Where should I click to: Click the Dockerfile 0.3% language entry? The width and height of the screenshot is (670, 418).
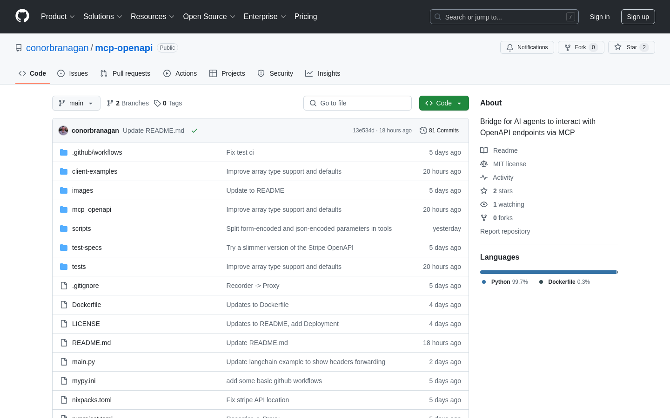point(564,282)
